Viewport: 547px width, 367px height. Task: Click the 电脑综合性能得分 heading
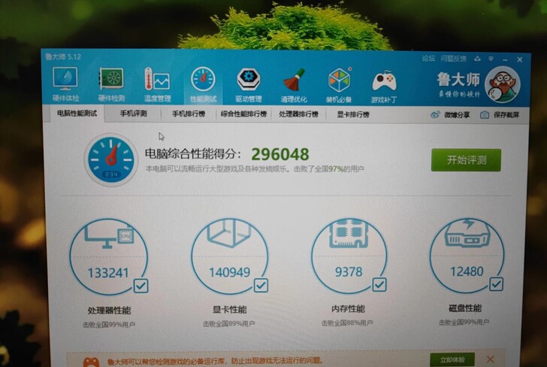[192, 154]
